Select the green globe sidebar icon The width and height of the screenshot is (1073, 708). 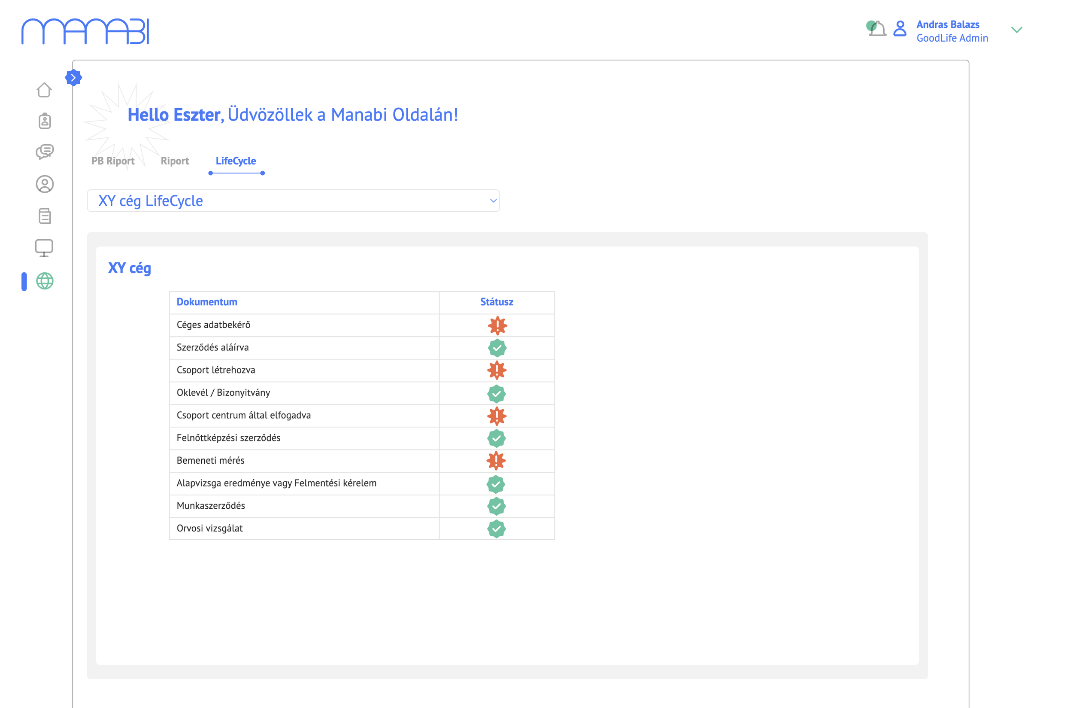[45, 281]
